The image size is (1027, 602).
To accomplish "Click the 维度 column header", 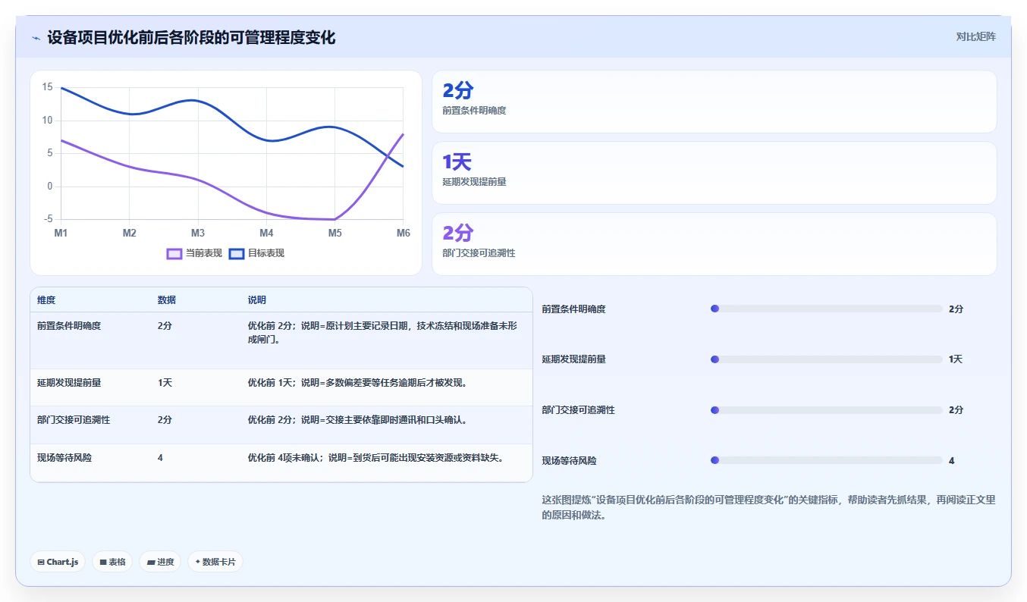I will [46, 300].
